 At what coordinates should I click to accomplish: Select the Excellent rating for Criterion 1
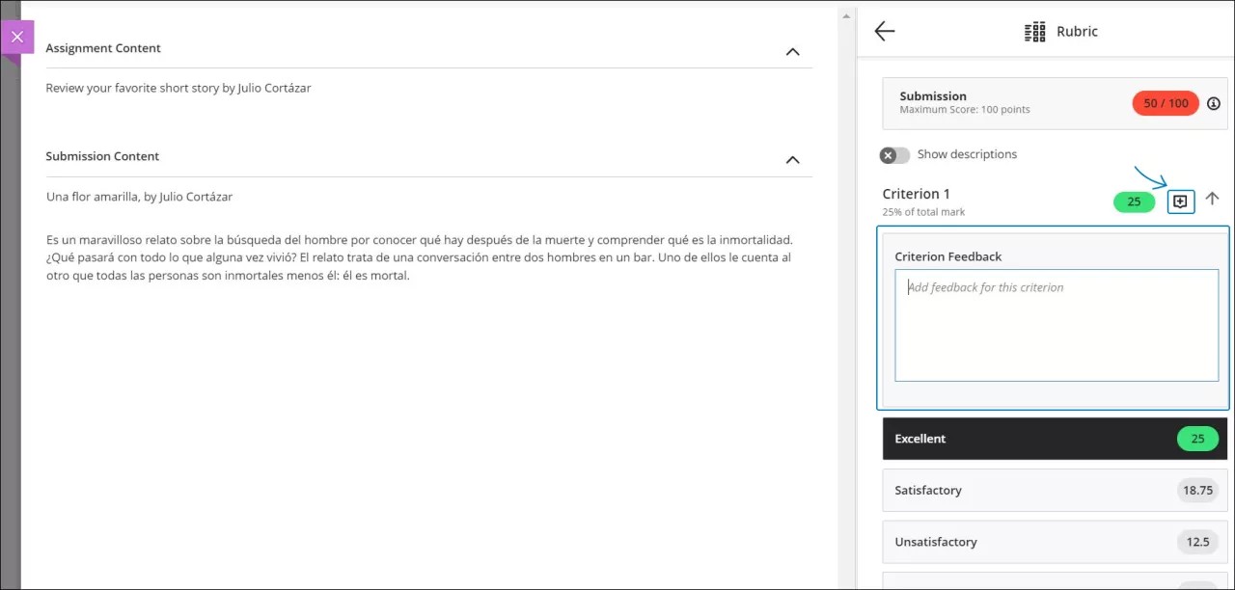coord(1055,439)
